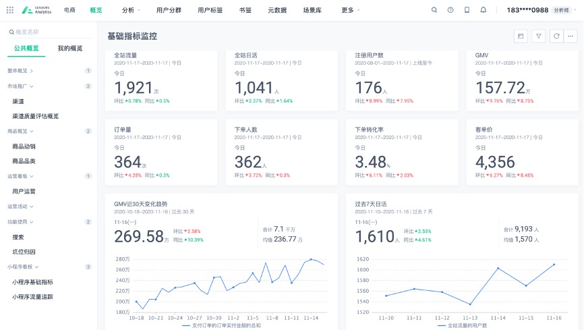
Task: Click the calendar date icon on dashboard toolbar
Action: pos(521,36)
